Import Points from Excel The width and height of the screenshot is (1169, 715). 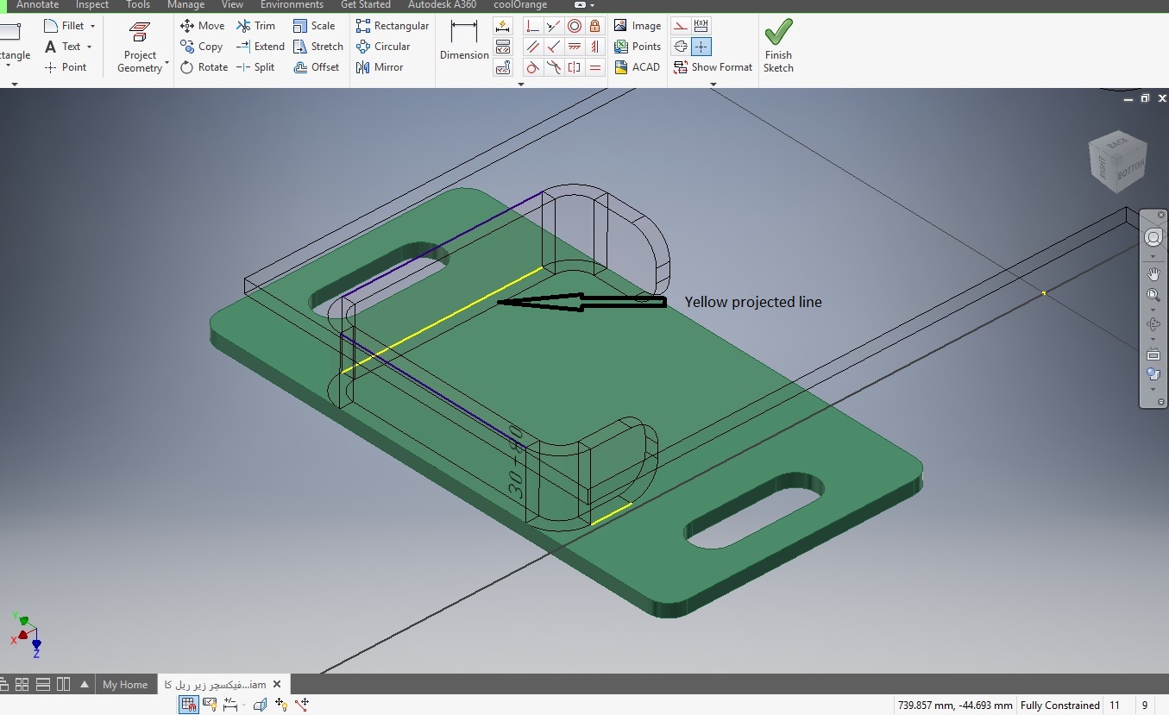[638, 47]
